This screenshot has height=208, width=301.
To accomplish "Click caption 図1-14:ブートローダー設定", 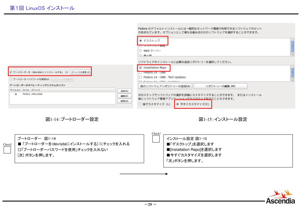I will pyautogui.click(x=72, y=119).
